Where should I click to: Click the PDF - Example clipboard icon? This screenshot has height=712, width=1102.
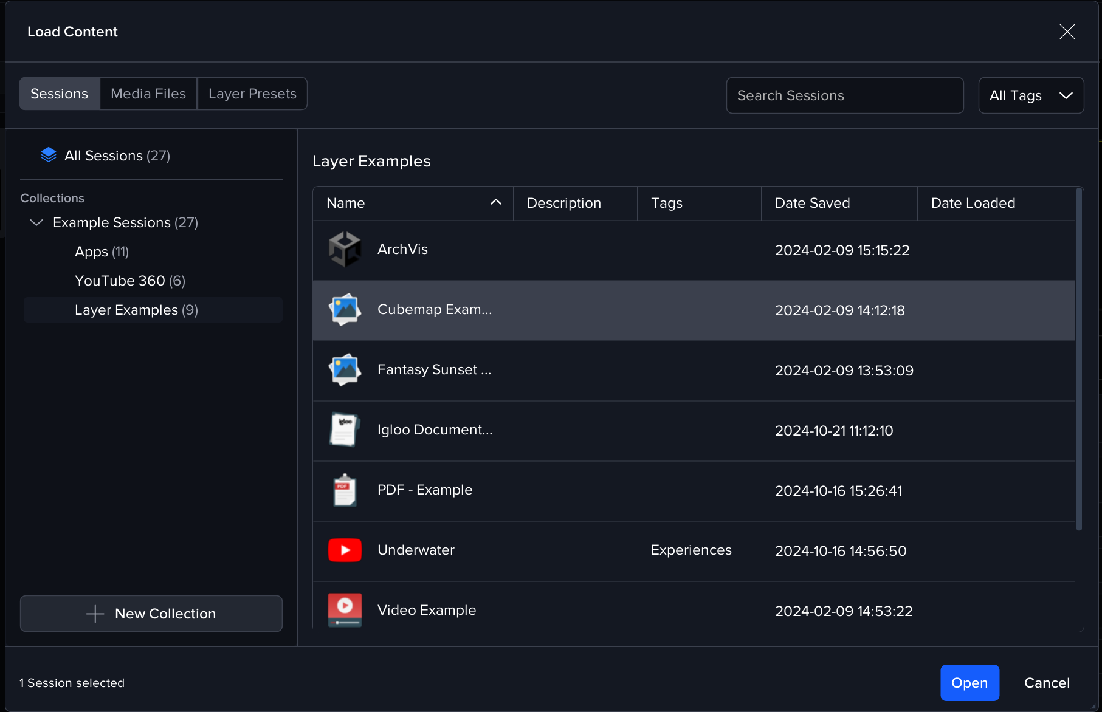coord(345,490)
